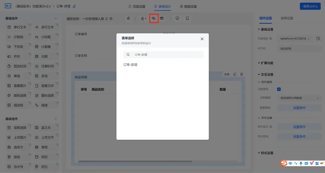Viewport: 325px width, 173px height.
Task: Open the 关联模型 dropdown showing 商品明细示例数据
Action: pos(298,98)
